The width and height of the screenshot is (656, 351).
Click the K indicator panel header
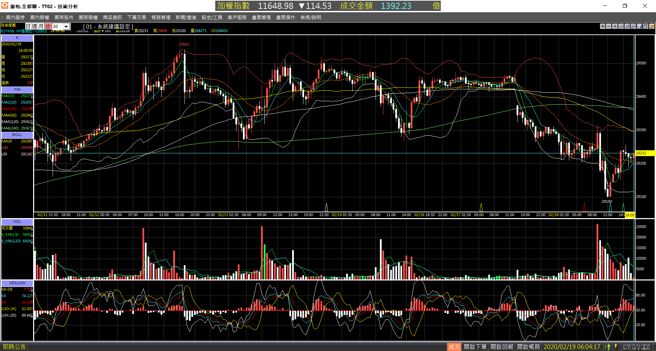[x=17, y=38]
